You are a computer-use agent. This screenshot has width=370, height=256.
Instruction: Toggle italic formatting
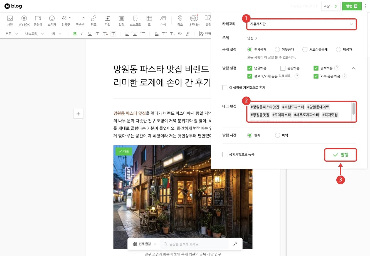82,34
